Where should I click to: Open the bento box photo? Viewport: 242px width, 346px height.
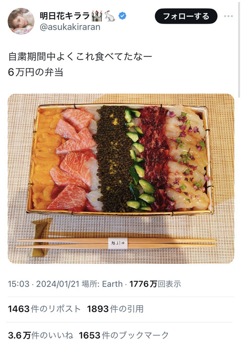[121, 179]
